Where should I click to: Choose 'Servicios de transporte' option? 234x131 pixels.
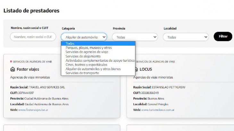coord(82,73)
